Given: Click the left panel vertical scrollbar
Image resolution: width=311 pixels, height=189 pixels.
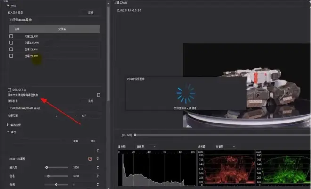Looking at the screenshot, I should [108, 54].
